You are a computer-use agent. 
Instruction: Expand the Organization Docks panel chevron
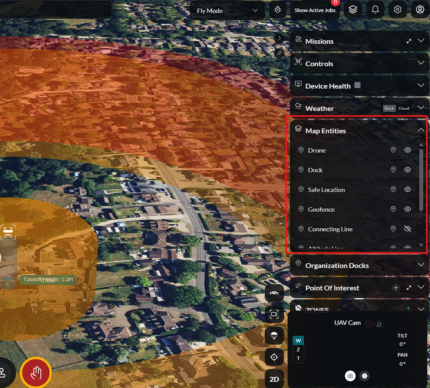[421, 264]
